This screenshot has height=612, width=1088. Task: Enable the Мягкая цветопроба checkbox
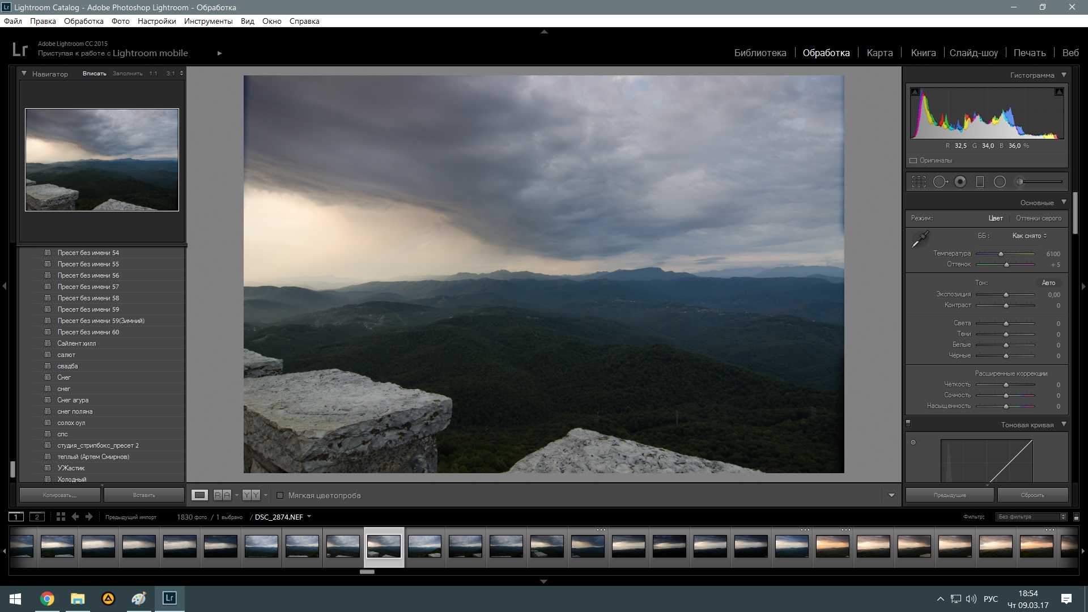[280, 495]
